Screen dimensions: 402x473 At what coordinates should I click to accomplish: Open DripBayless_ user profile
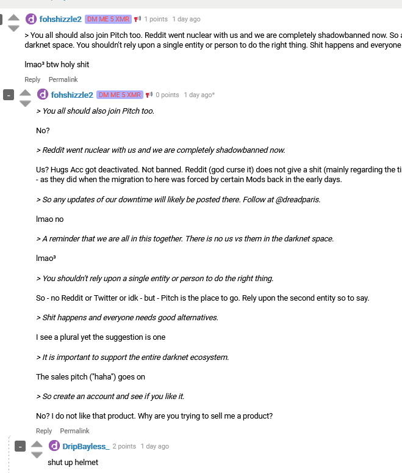click(x=85, y=446)
